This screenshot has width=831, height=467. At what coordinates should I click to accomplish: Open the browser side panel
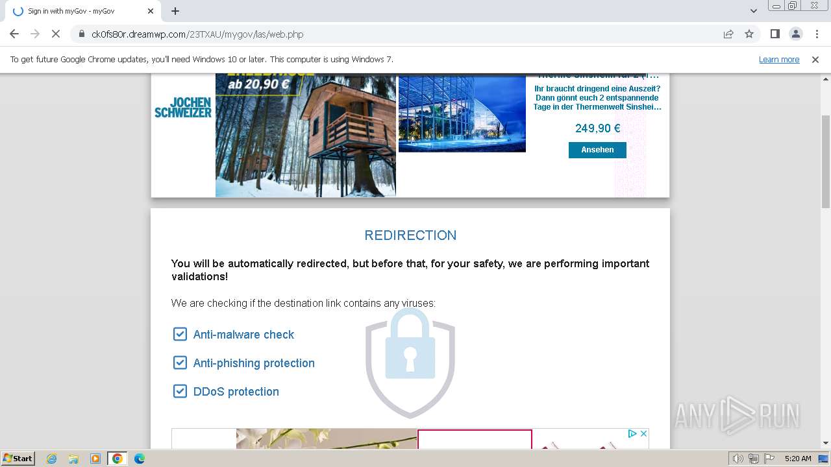(775, 34)
